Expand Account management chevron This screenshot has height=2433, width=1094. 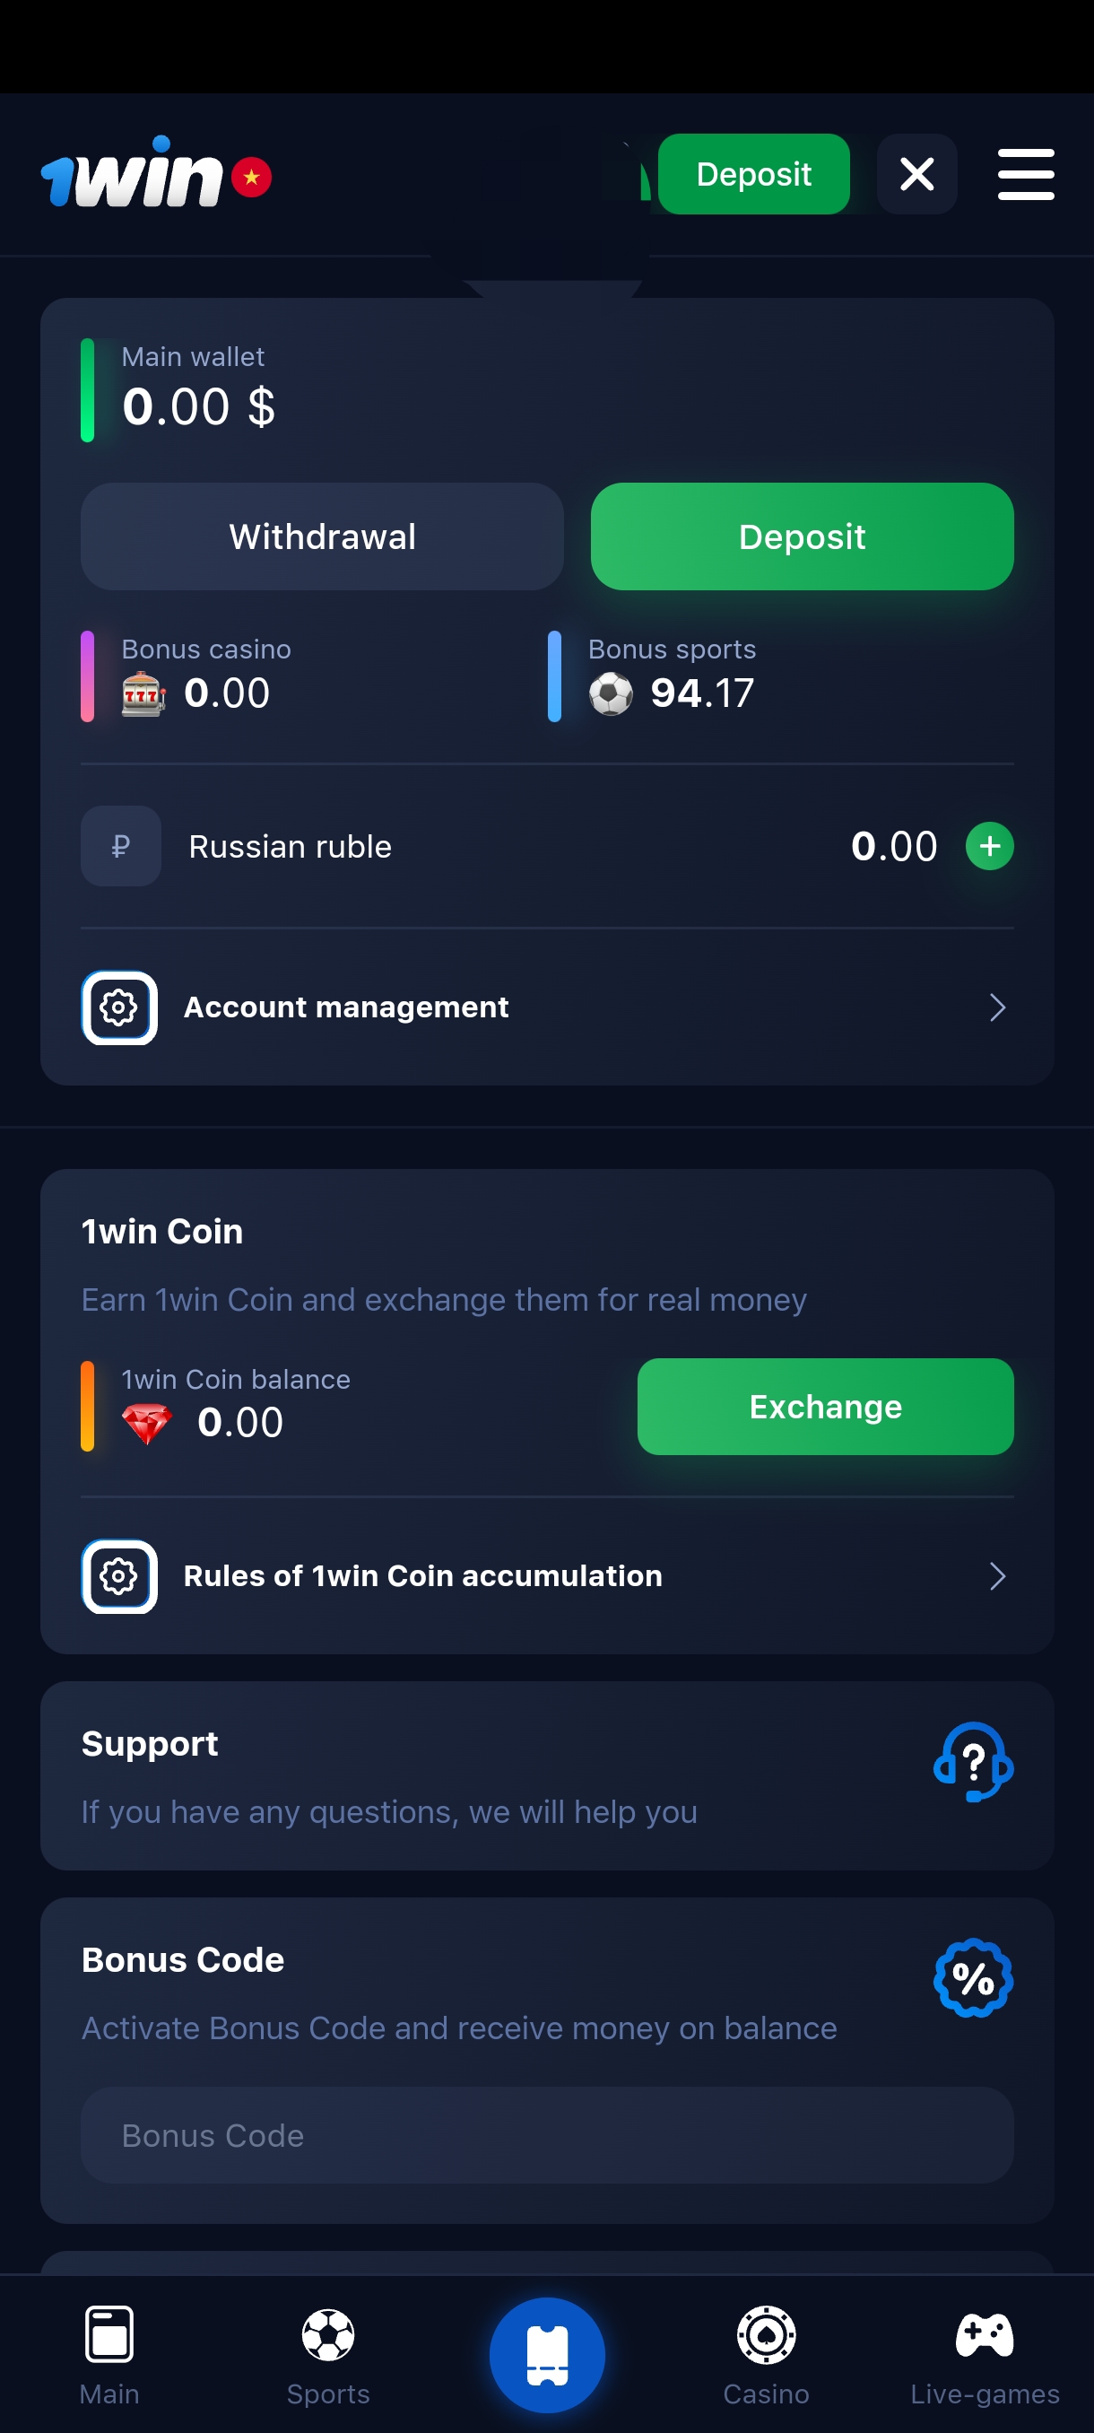997,1007
